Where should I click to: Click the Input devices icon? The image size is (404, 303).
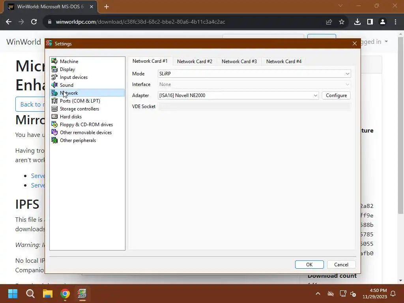[x=54, y=77]
